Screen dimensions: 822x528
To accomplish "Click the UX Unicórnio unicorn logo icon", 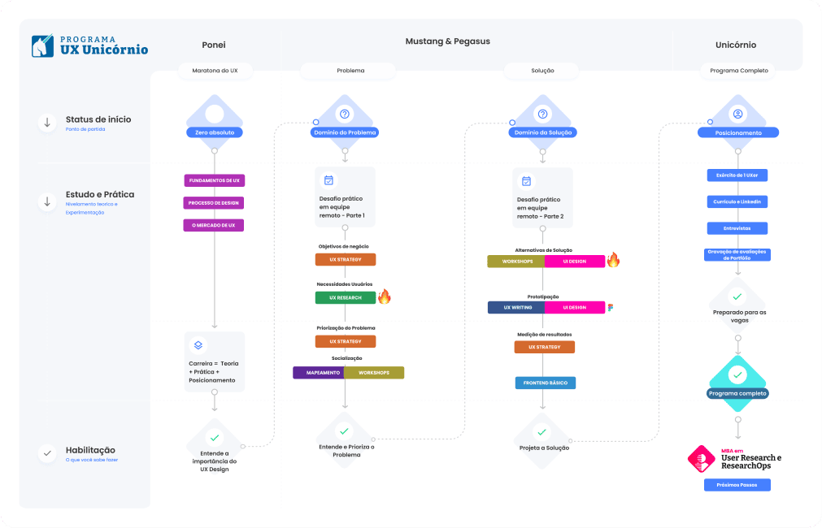I will pos(42,46).
